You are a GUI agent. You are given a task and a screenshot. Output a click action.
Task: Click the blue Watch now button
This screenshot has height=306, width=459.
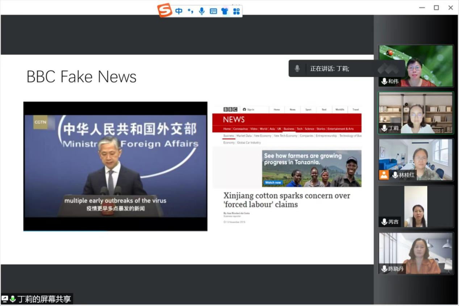pos(273,183)
